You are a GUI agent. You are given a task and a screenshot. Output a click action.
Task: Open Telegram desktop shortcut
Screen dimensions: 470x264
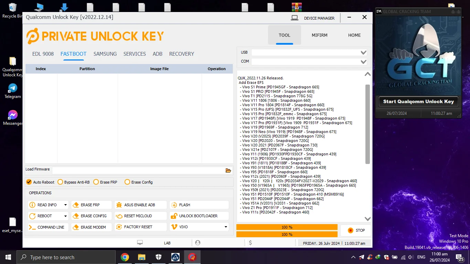click(13, 91)
